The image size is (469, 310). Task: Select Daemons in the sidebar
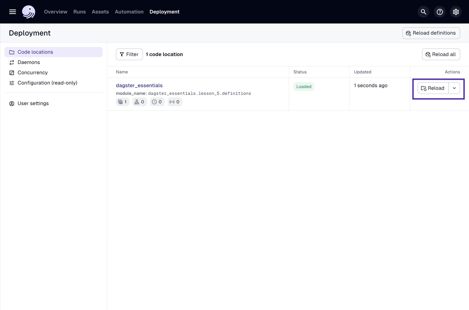29,62
